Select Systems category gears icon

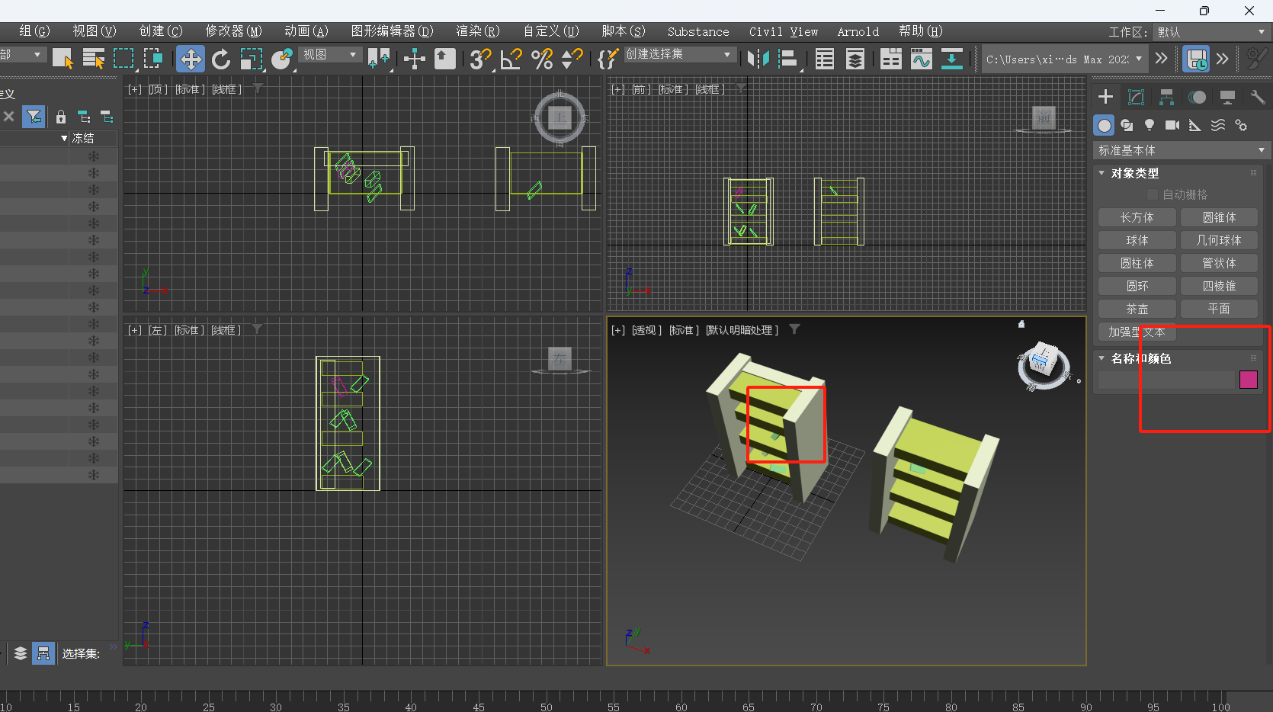[x=1241, y=125]
